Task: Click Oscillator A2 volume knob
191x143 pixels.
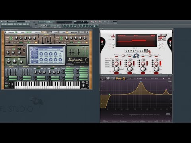Action: click(x=66, y=38)
